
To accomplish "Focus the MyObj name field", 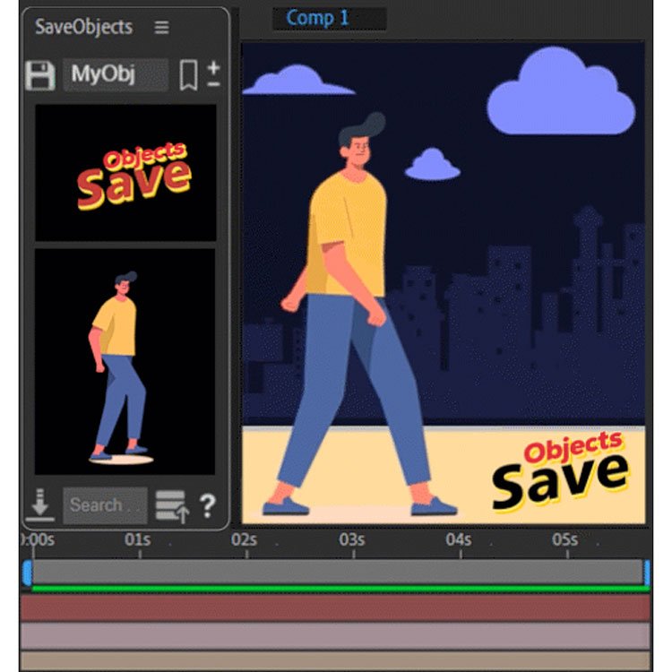I will point(115,75).
